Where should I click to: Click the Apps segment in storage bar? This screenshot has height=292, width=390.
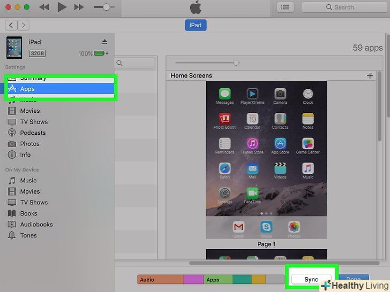click(x=217, y=279)
